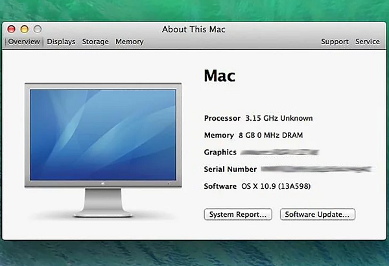Click the 'Processor' label
This screenshot has width=389, height=266.
[x=222, y=118]
